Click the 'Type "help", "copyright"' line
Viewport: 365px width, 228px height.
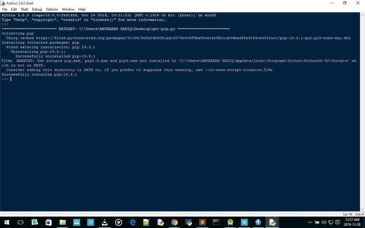click(84, 20)
